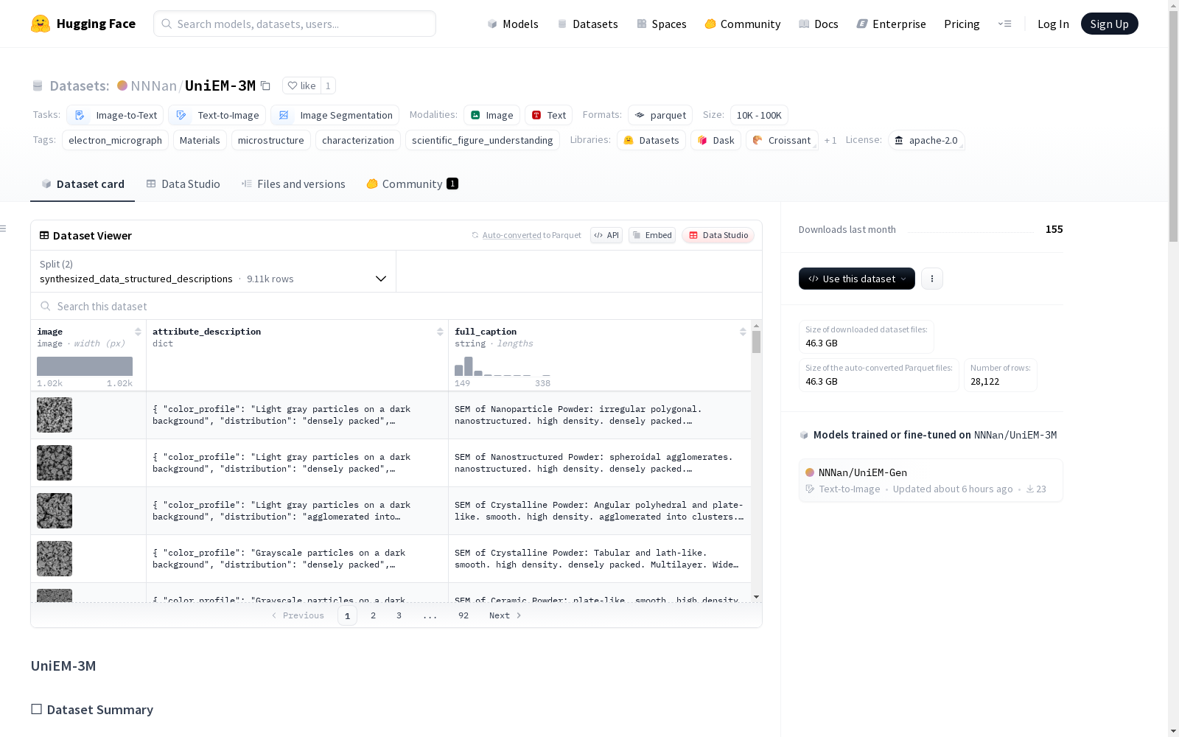This screenshot has width=1179, height=737.
Task: Click the Sign Up button
Action: pos(1110,24)
